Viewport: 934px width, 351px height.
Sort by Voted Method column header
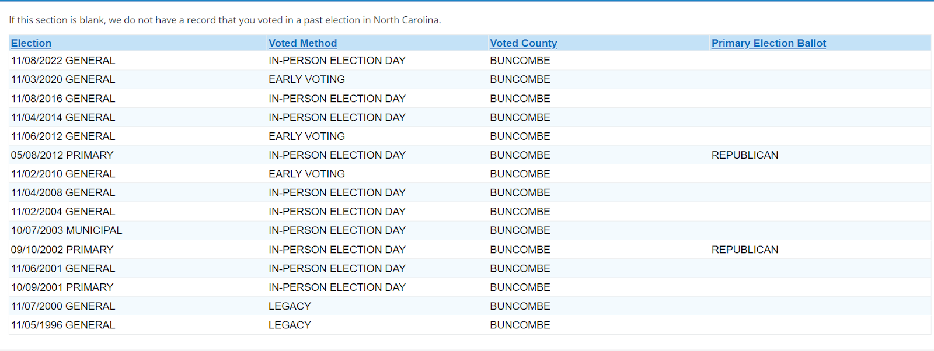click(x=302, y=43)
